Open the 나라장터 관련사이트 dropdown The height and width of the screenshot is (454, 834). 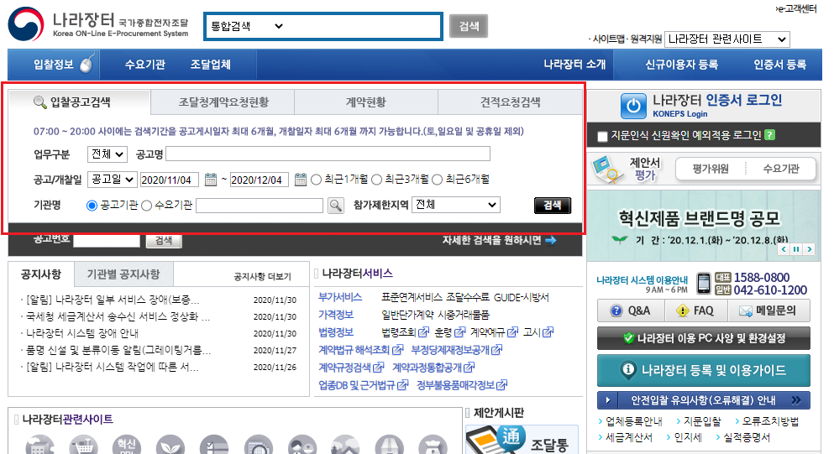[x=727, y=39]
